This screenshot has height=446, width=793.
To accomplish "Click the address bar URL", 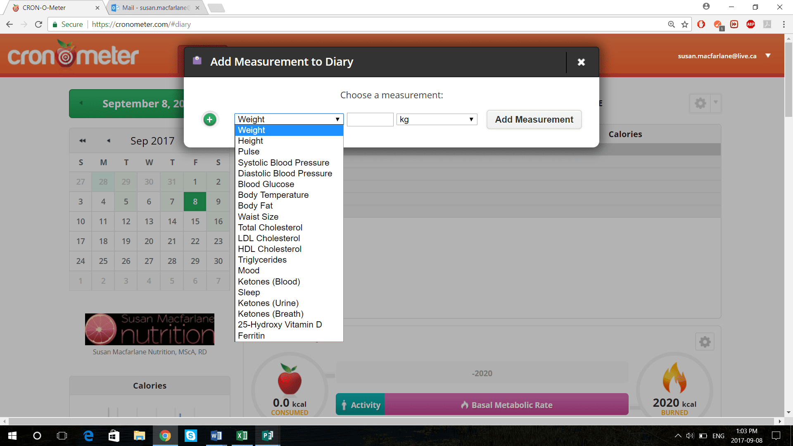I will pos(141,24).
